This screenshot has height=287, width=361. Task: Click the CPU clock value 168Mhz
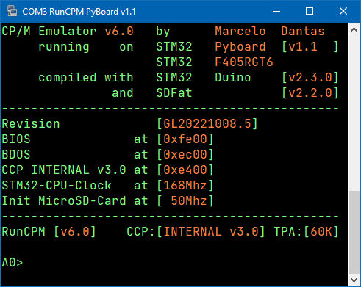click(x=185, y=185)
